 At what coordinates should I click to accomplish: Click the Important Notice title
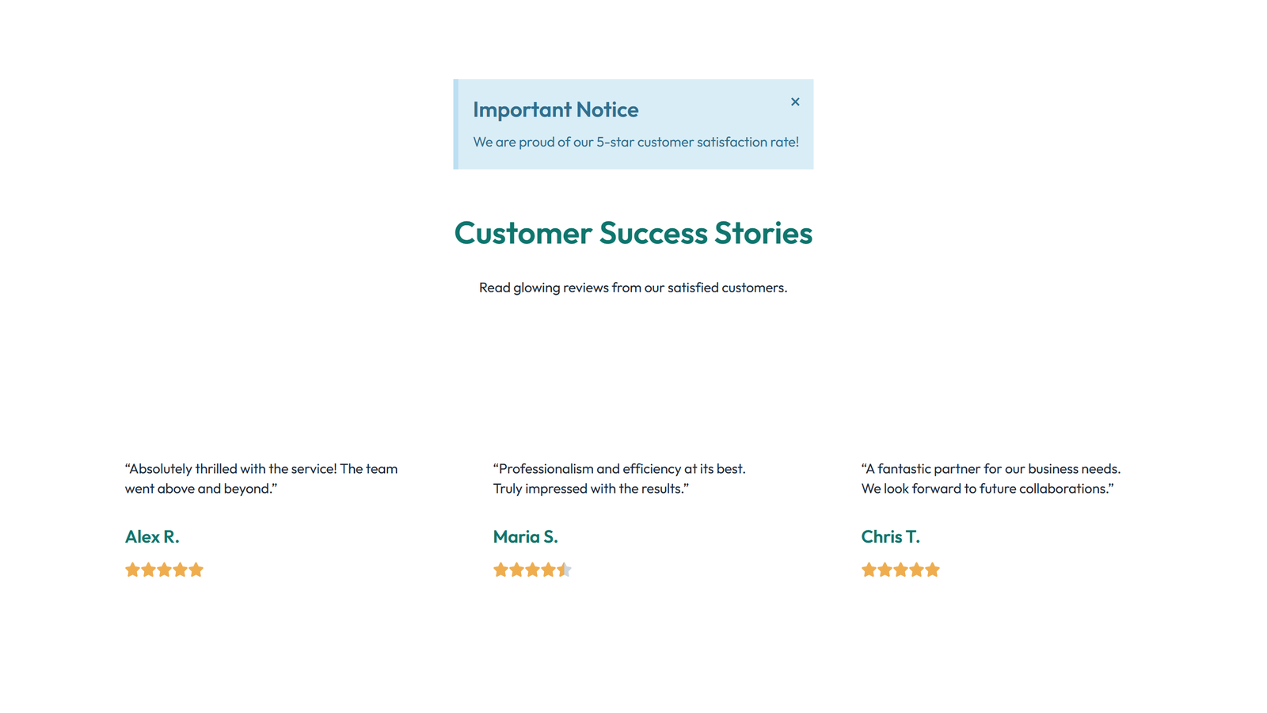tap(556, 109)
